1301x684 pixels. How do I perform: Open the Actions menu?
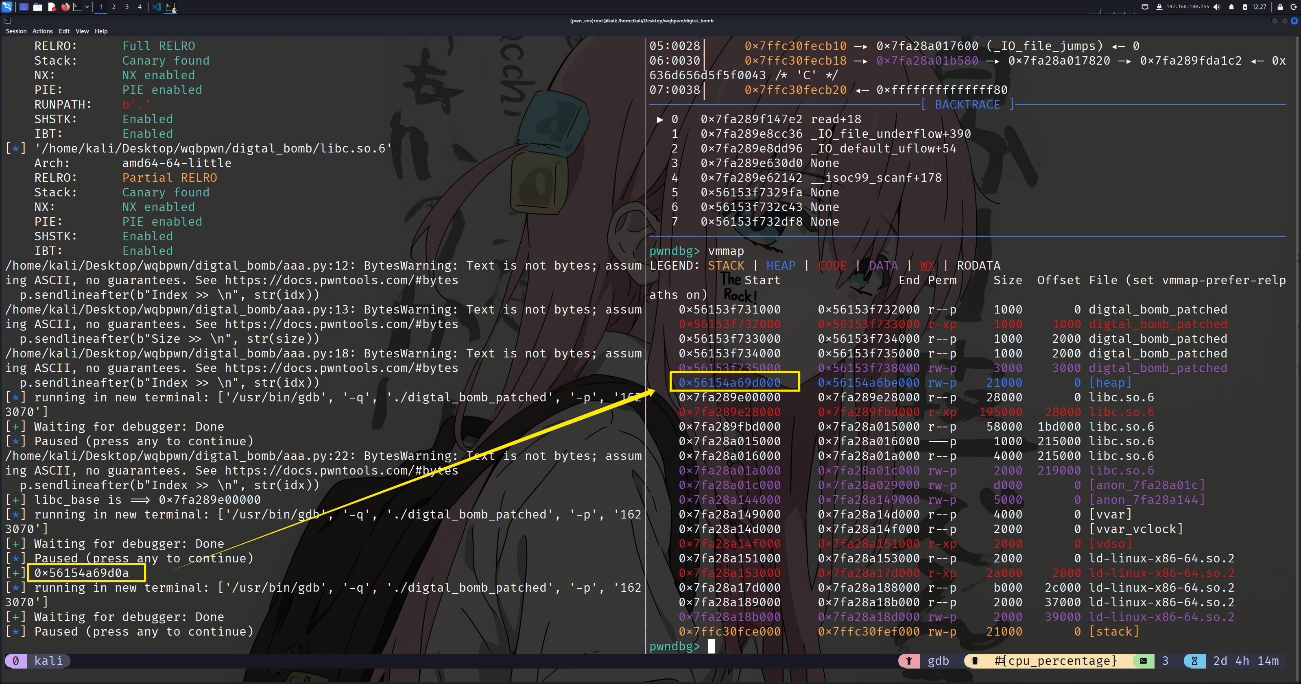(x=42, y=31)
